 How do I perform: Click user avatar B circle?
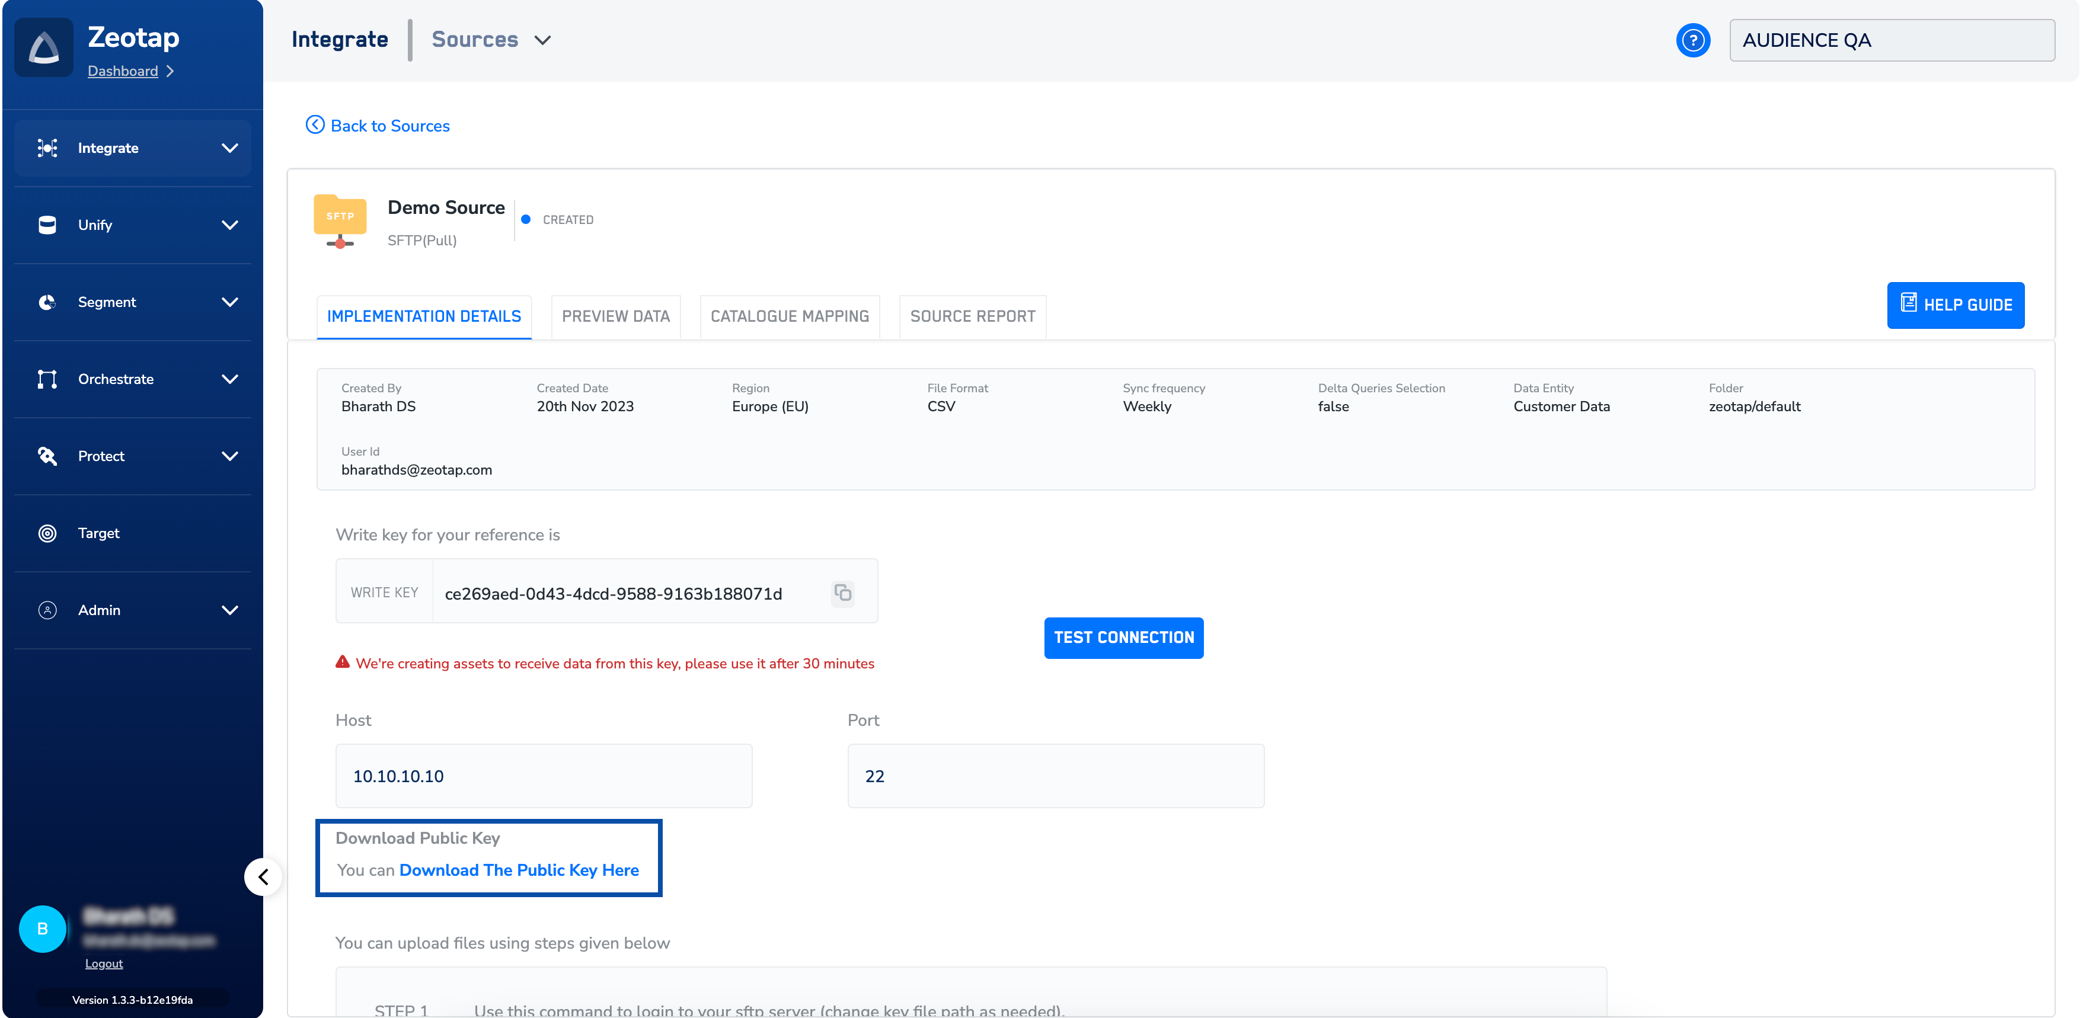point(42,929)
